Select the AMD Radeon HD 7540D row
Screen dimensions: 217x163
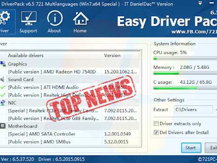point(70,72)
